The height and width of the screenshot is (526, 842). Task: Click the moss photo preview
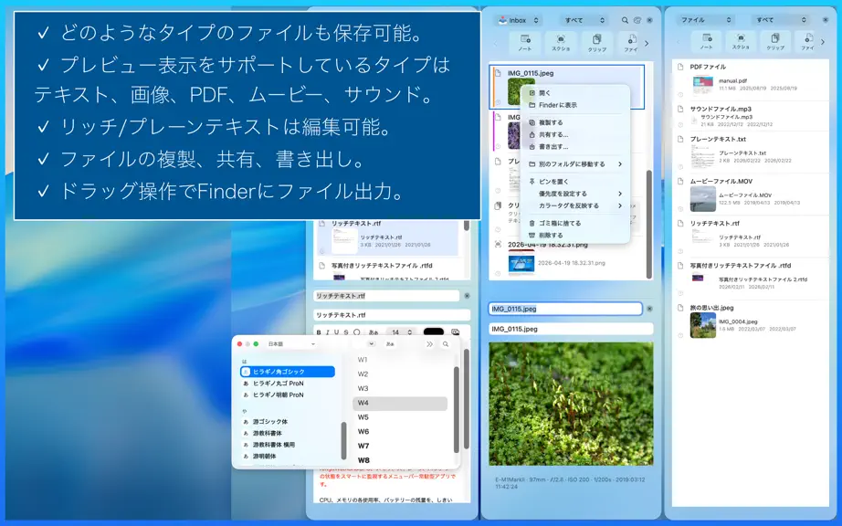(x=571, y=404)
